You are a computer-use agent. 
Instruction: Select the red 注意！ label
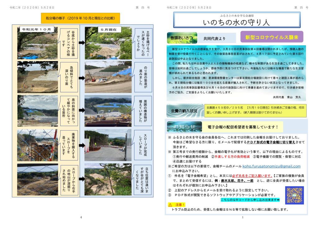[x=180, y=205]
